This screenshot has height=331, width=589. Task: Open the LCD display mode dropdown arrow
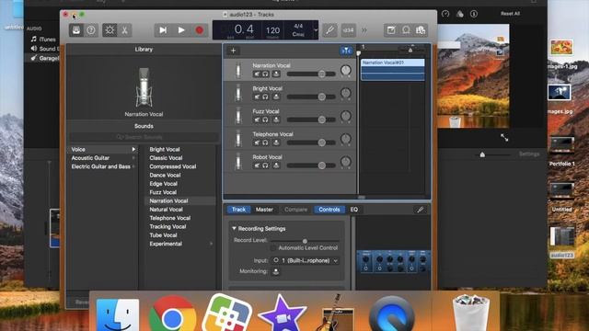click(316, 30)
